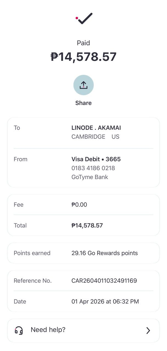This screenshot has width=167, height=351.
Task: Tap the GoTyme Bank text
Action: click(x=90, y=177)
